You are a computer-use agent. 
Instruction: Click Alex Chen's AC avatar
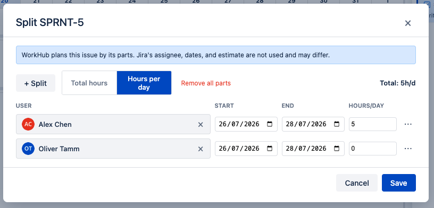28,124
